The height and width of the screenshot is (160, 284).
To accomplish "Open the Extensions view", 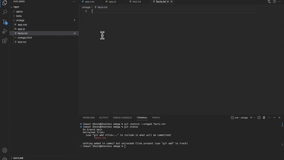I will [5, 41].
